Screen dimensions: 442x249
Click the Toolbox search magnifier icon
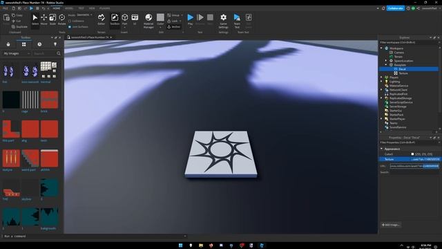point(59,53)
